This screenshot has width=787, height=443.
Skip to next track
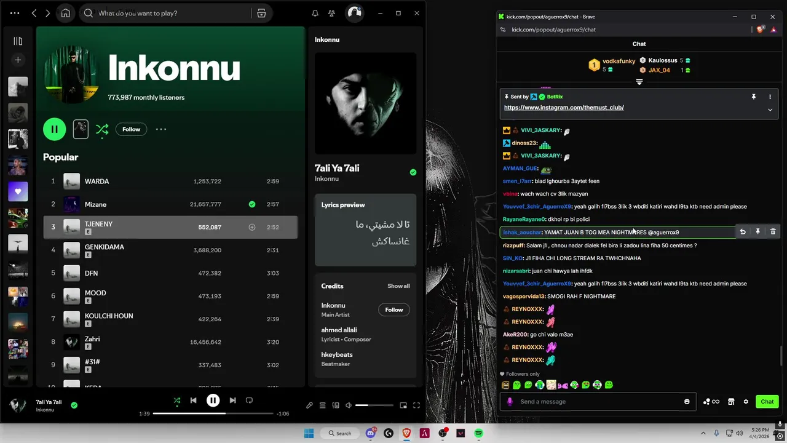[232, 401]
